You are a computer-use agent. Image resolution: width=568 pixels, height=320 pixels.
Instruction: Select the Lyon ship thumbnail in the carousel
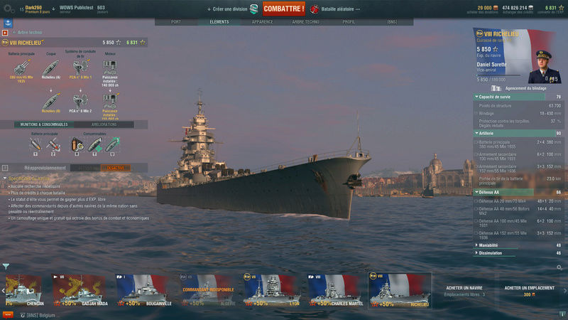(271, 290)
